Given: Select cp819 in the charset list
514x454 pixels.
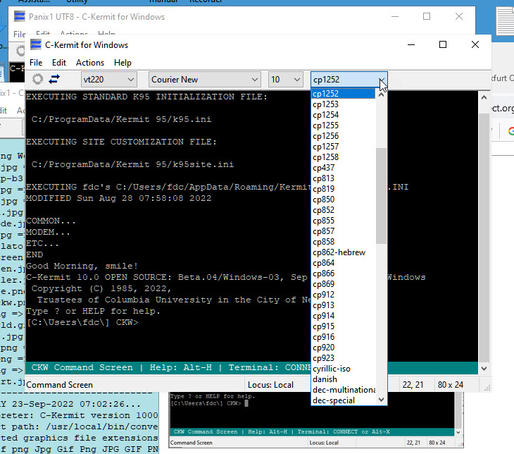Looking at the screenshot, I should (x=343, y=189).
